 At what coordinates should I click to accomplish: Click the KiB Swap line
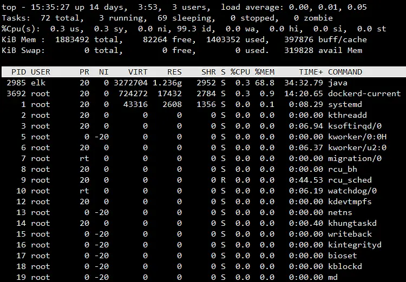pos(182,50)
